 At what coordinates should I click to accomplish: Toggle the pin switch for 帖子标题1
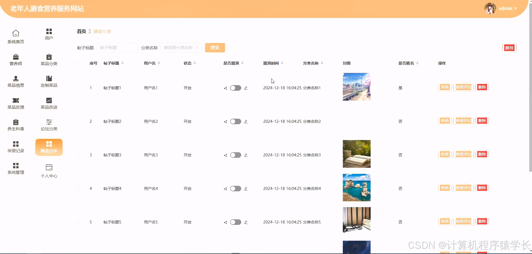pyautogui.click(x=235, y=88)
